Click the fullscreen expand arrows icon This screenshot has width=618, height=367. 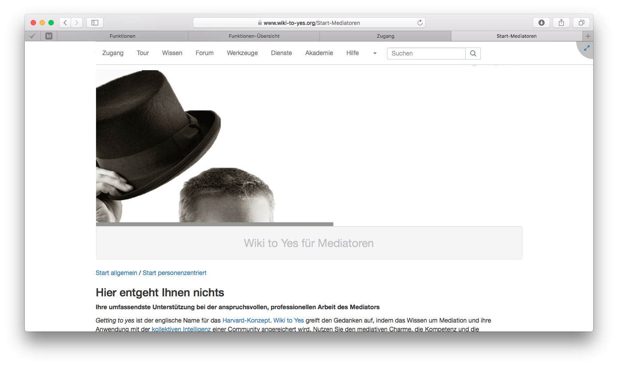586,48
